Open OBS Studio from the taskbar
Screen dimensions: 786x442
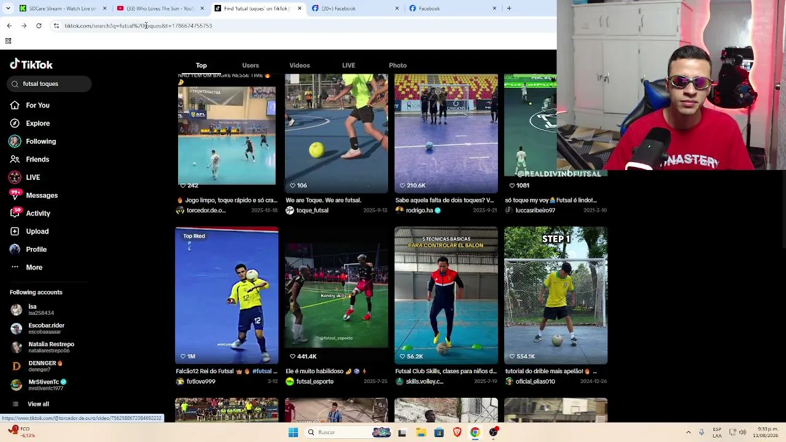(493, 432)
